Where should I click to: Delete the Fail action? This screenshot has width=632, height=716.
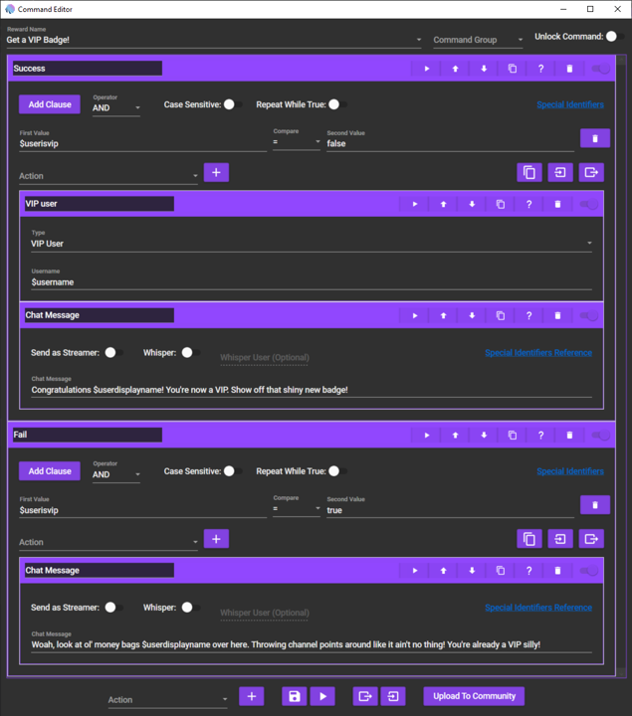(569, 436)
